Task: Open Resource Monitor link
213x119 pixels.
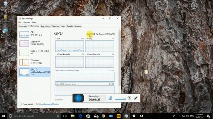Action: (49, 104)
